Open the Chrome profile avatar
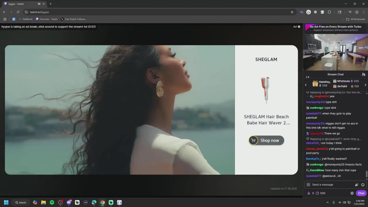The image size is (368, 207). click(357, 12)
